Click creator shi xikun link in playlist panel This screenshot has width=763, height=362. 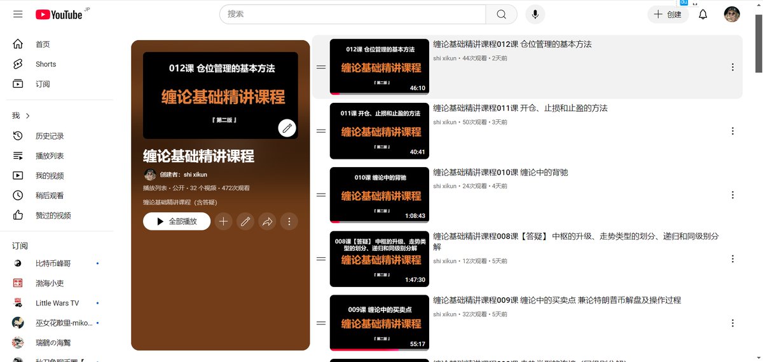tap(196, 175)
